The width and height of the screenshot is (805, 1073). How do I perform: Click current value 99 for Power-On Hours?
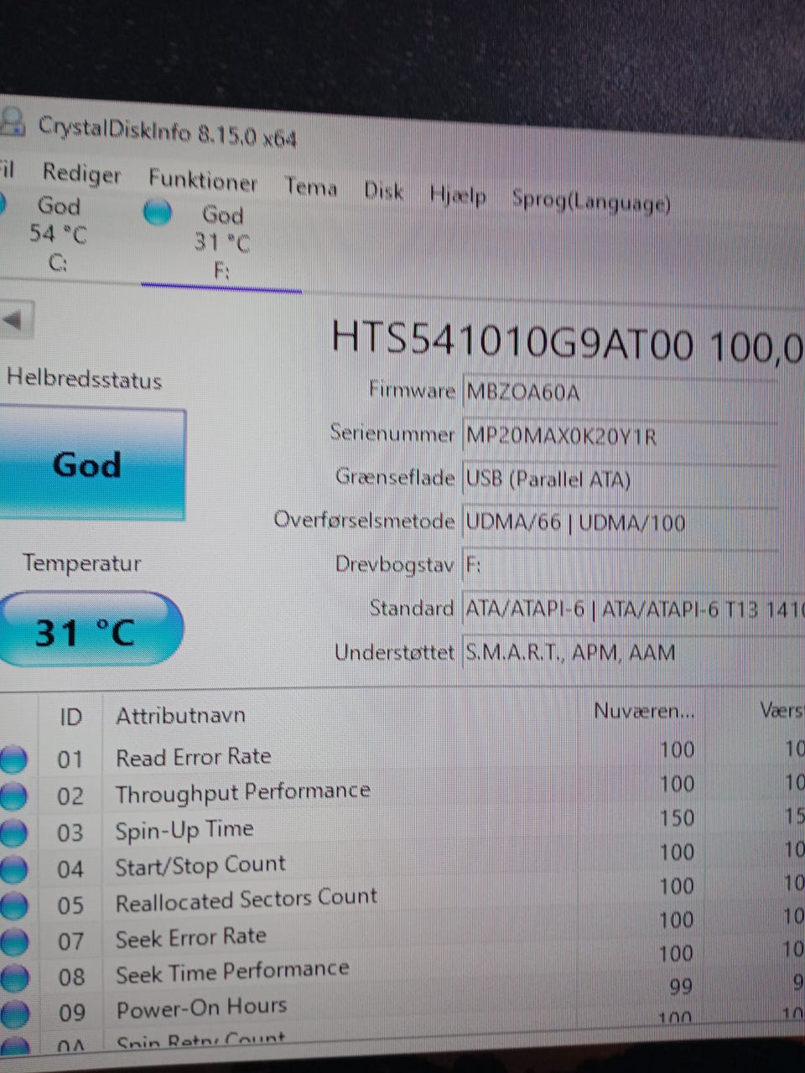pyautogui.click(x=682, y=987)
